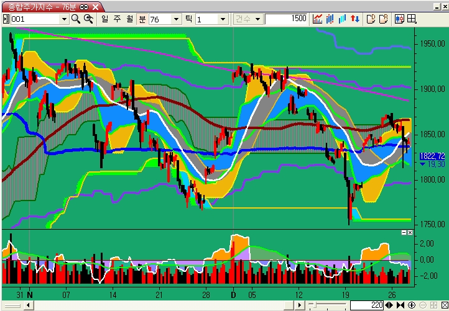This screenshot has width=449, height=311.
Task: Click the second magnifier icon with arrow
Action: [88, 19]
